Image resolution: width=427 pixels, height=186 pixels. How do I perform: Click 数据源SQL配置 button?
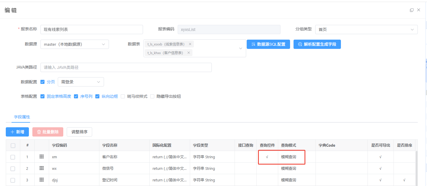268,44
